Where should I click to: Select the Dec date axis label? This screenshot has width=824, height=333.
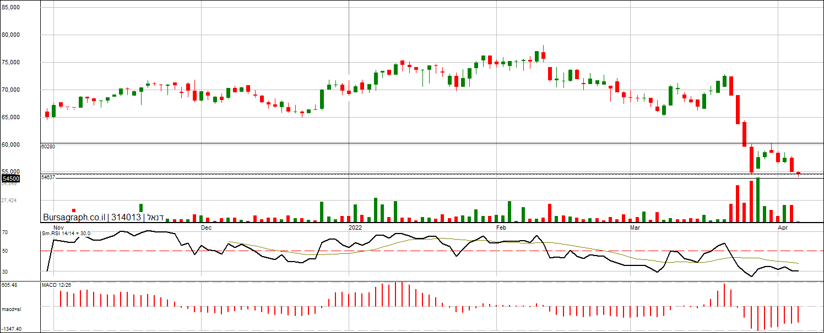[206, 227]
